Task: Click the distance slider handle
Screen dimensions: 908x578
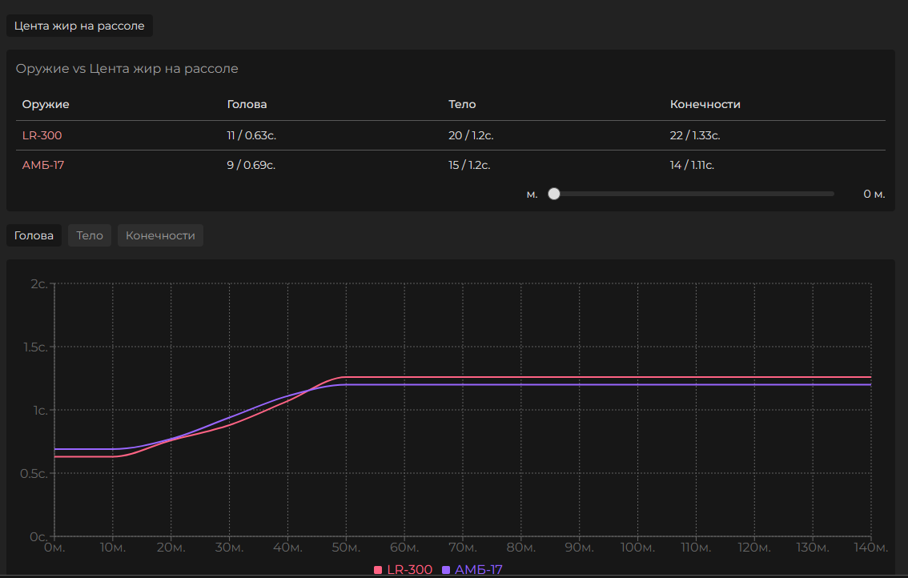Action: [x=554, y=194]
